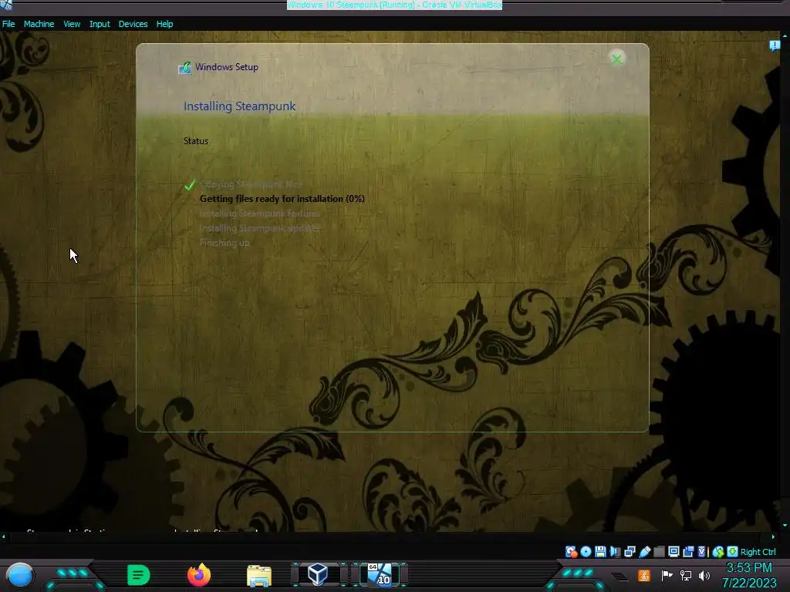Open the VirtualBox File menu
The width and height of the screenshot is (790, 592).
pyautogui.click(x=8, y=24)
